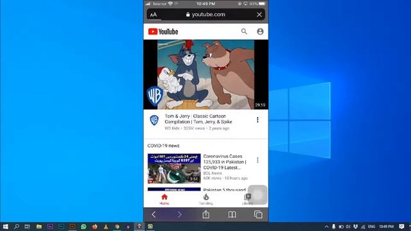411x231 pixels.
Task: Show hidden system tray icons
Action: coord(326,227)
